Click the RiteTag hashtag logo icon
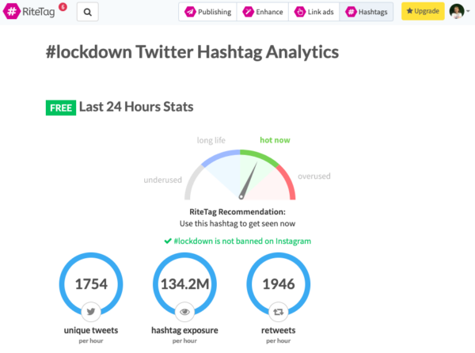Image resolution: width=475 pixels, height=353 pixels. point(12,12)
